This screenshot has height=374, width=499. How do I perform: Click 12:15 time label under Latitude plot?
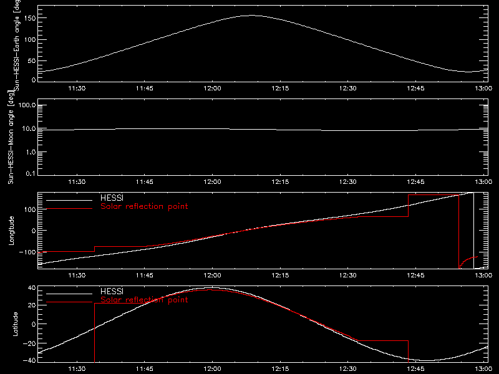coord(280,369)
